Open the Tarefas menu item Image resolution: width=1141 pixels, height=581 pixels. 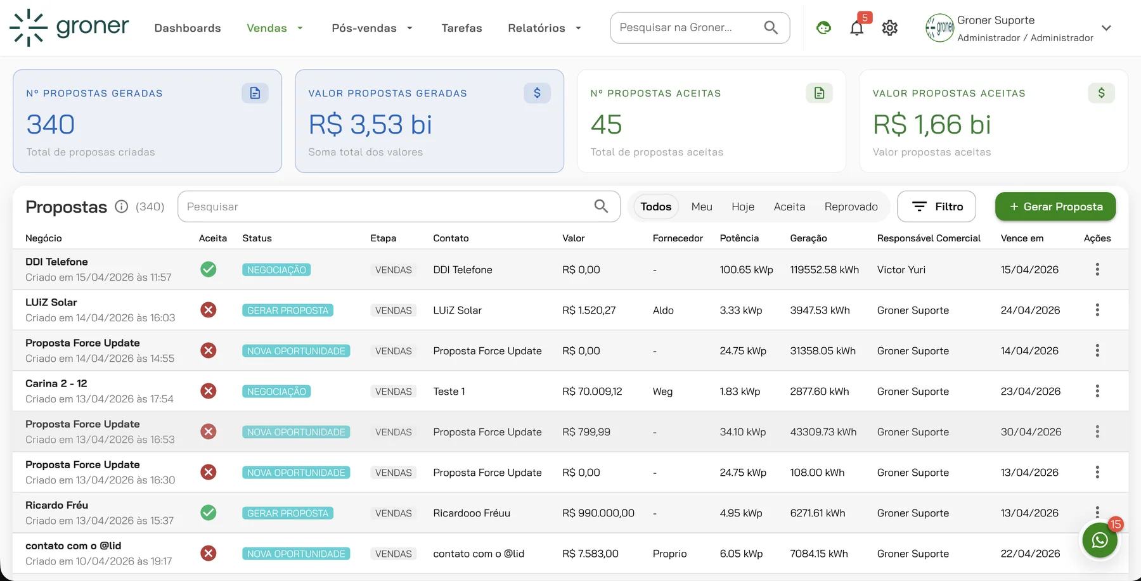coord(461,28)
